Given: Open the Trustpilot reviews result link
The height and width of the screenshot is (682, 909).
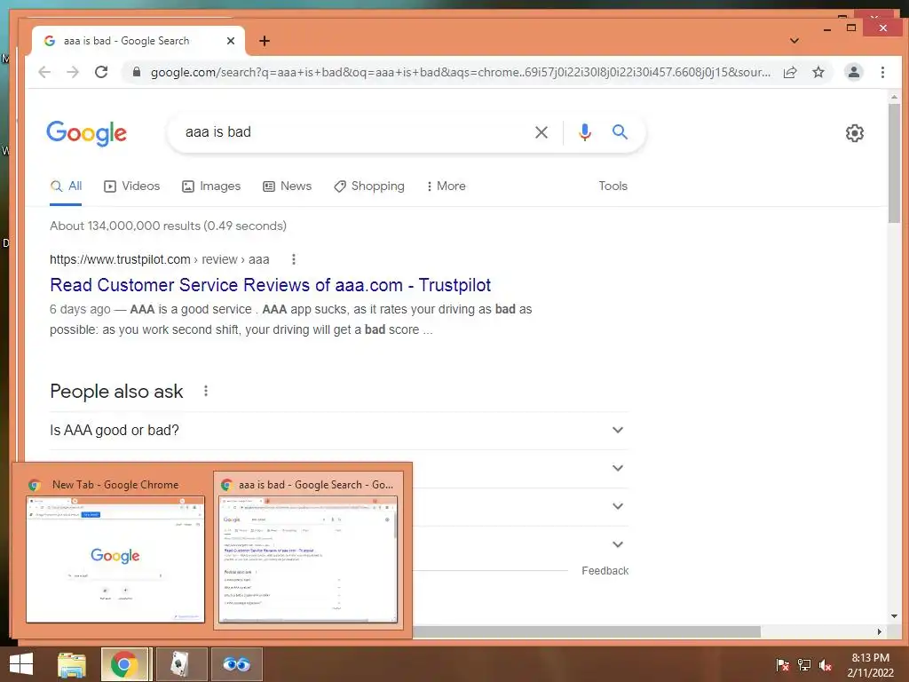Looking at the screenshot, I should pos(270,285).
